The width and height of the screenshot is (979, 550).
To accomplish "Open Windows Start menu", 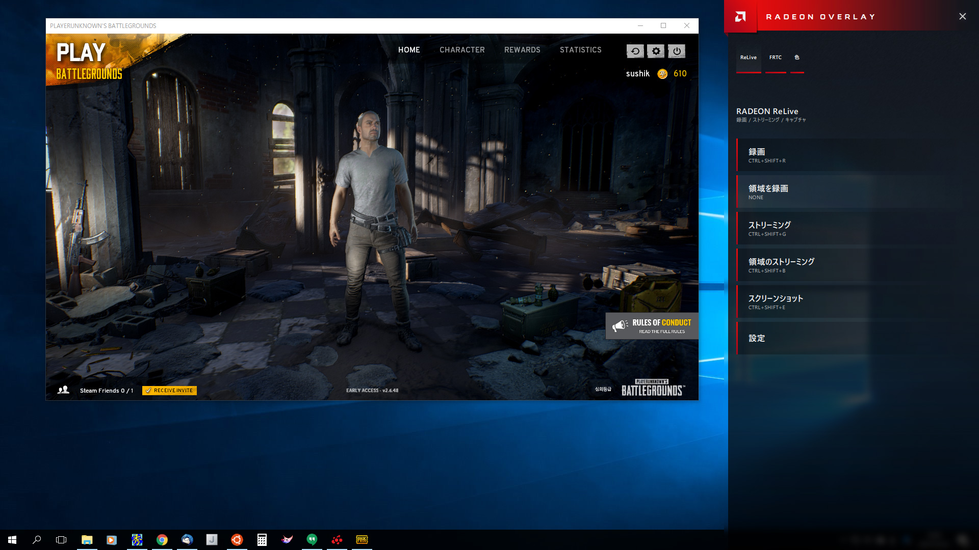I will click(12, 540).
